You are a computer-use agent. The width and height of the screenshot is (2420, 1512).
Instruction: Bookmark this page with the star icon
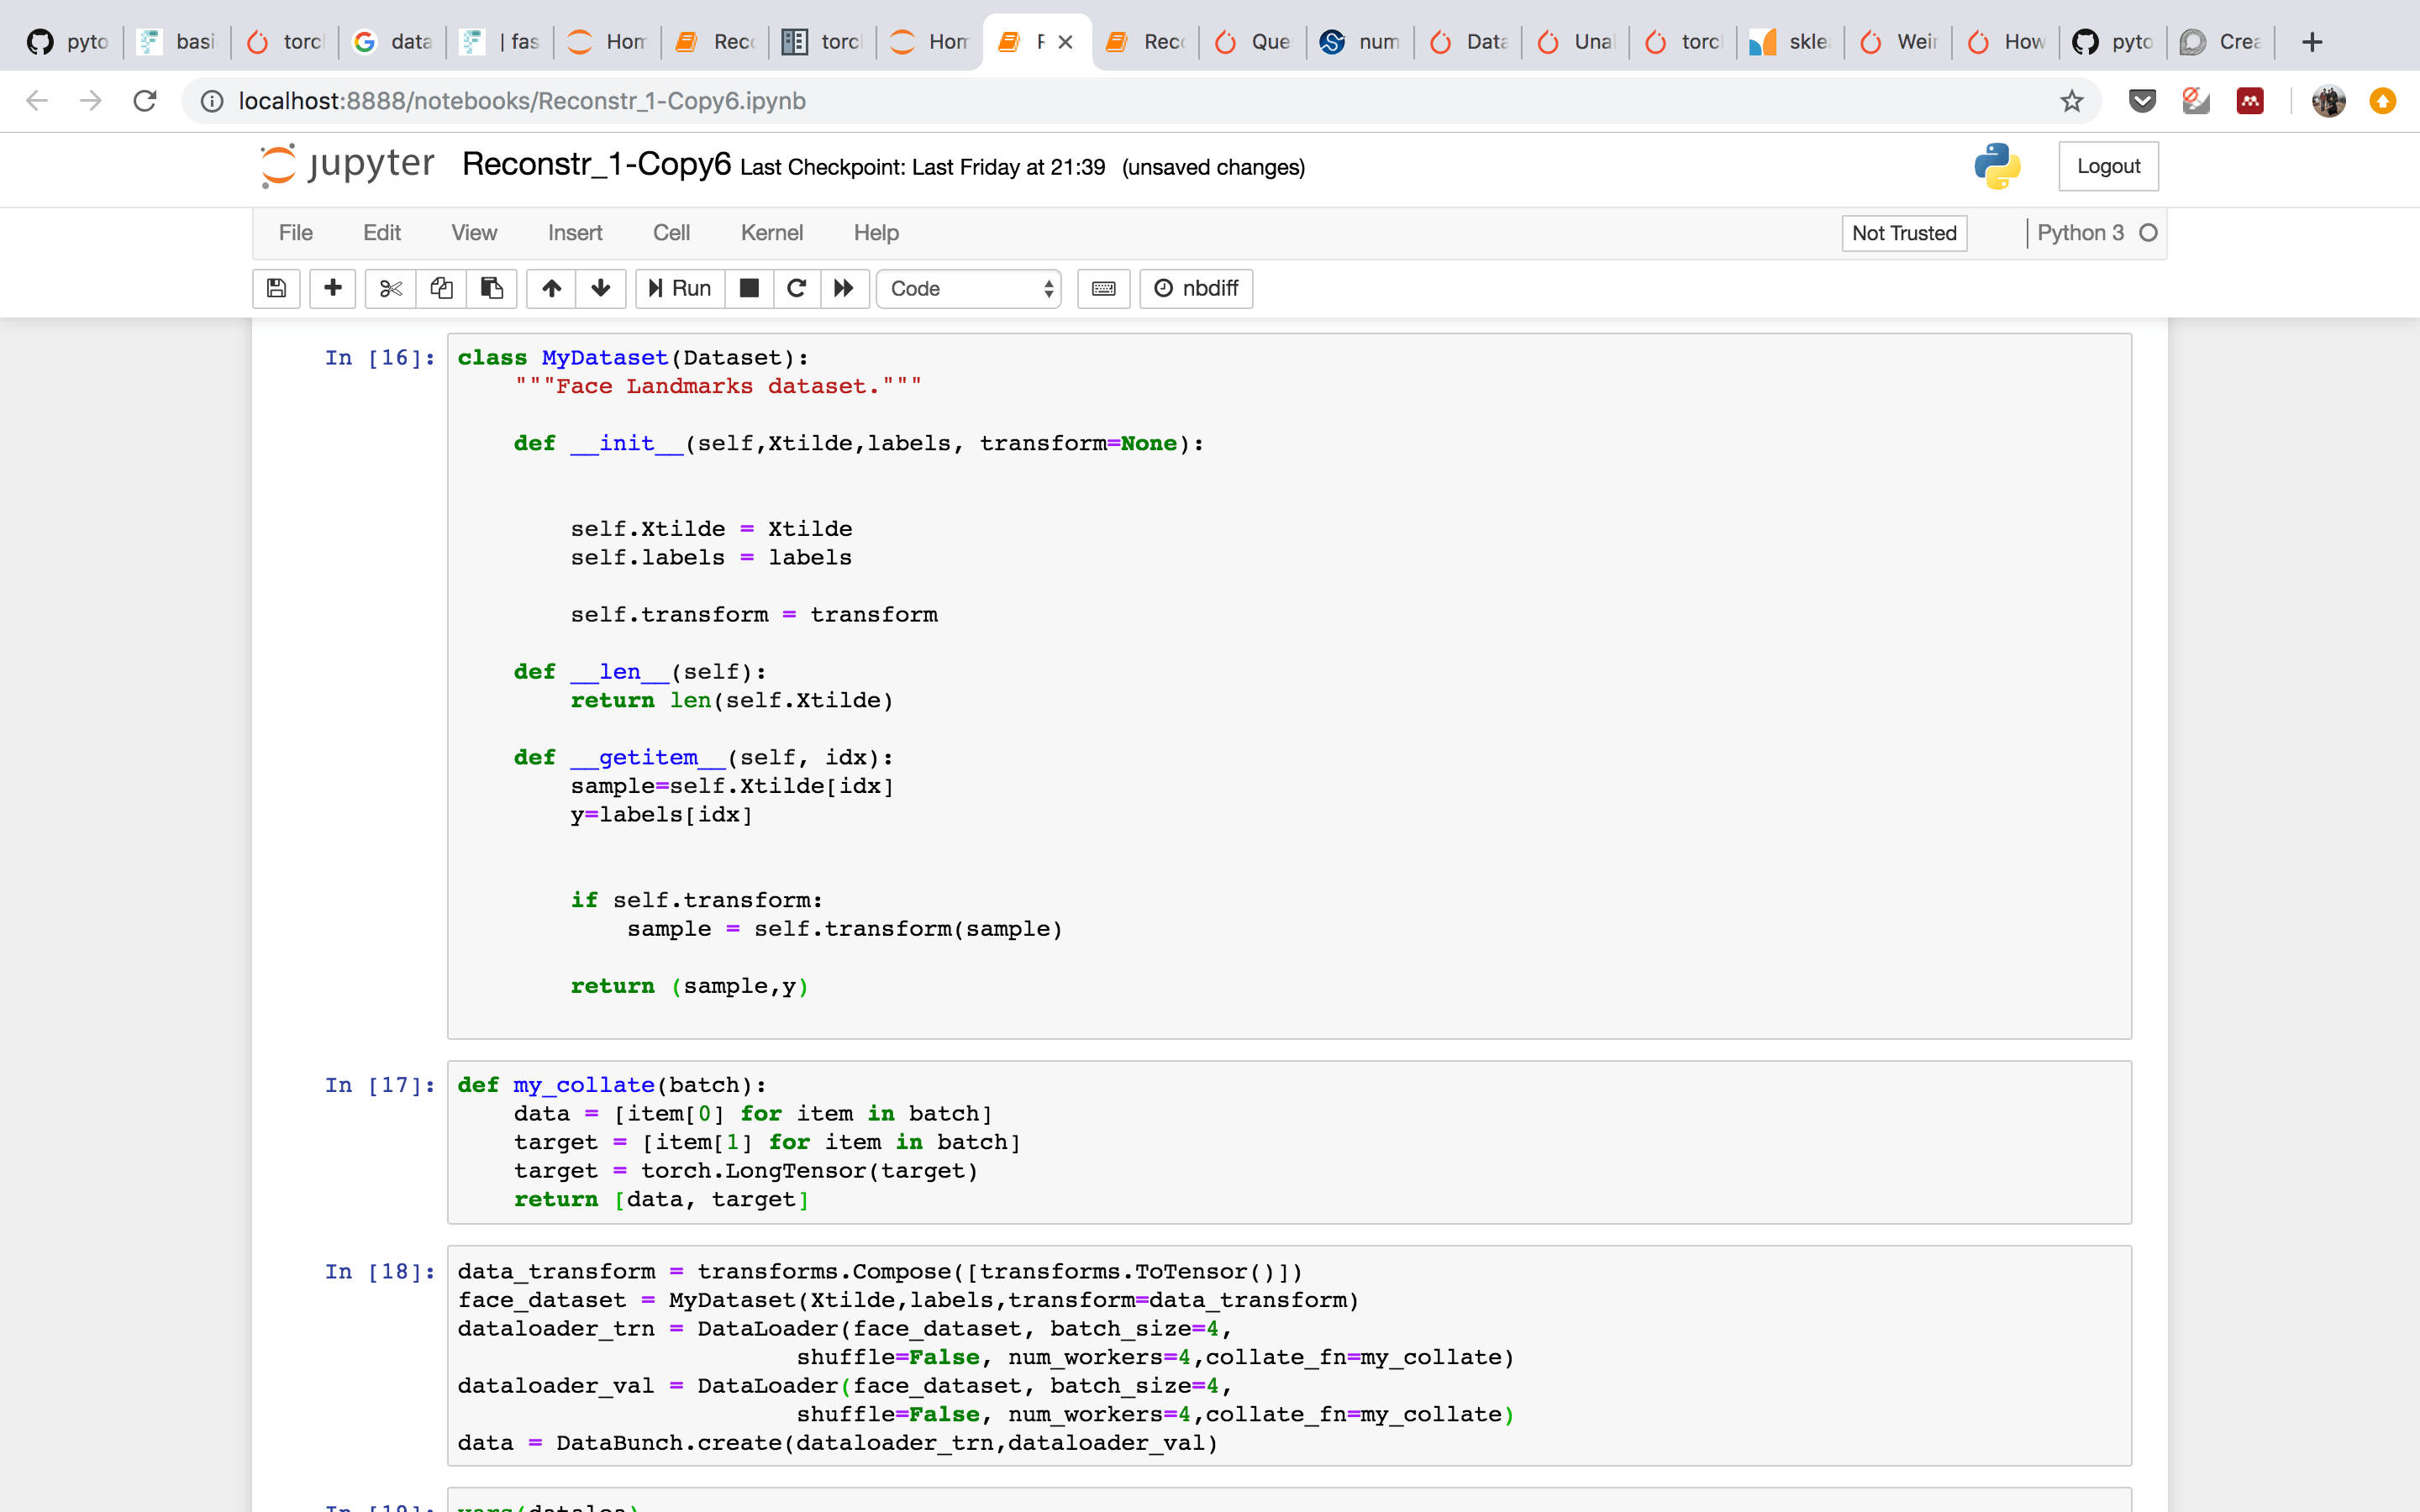(2071, 101)
